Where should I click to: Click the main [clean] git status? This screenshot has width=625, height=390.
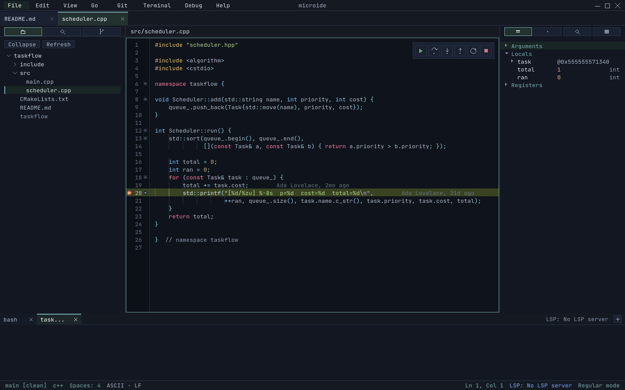coord(26,386)
